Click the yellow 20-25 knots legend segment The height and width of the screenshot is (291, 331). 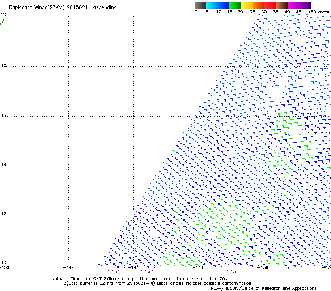[x=247, y=5]
